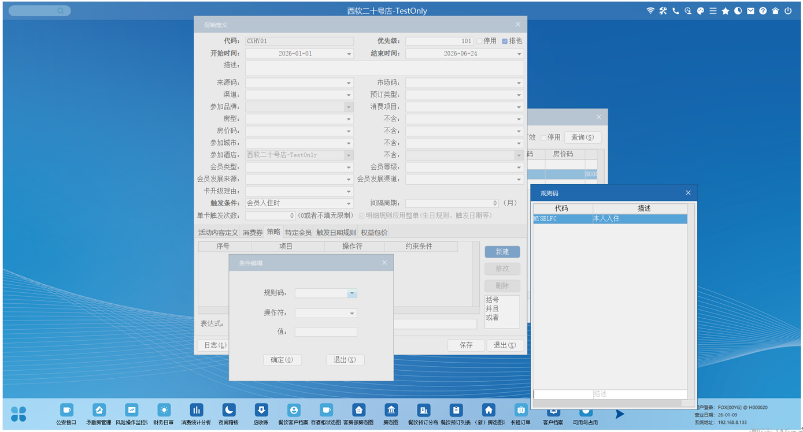Open the 结束时间 date dropdown
The height and width of the screenshot is (432, 803).
pyautogui.click(x=519, y=54)
